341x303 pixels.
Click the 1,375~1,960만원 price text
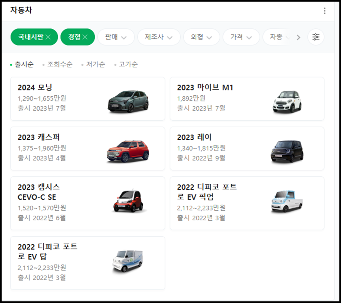coord(42,148)
